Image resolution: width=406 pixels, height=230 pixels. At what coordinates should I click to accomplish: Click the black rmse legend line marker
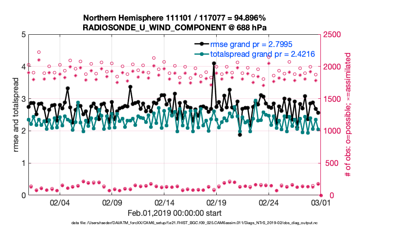tap(200, 44)
